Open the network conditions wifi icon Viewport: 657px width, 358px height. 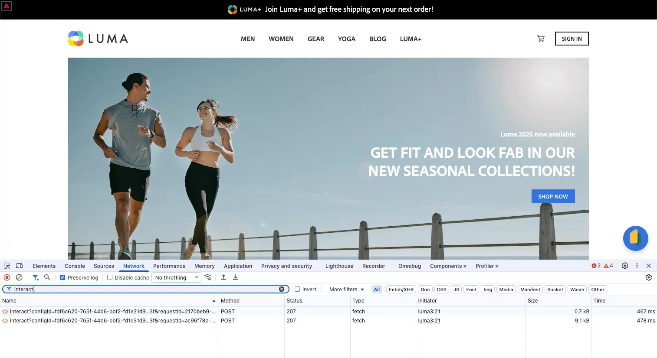point(208,277)
